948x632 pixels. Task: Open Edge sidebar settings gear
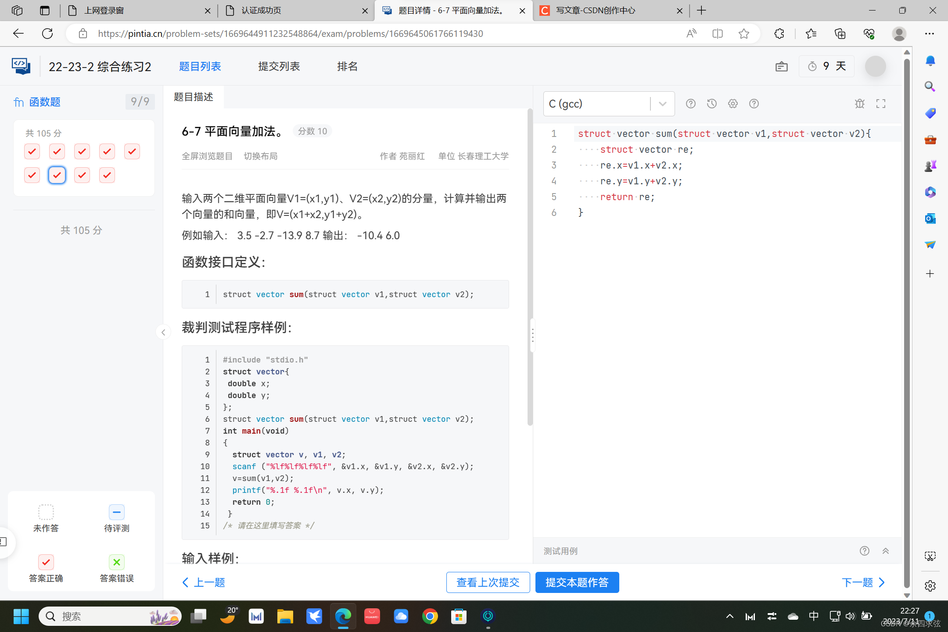(x=930, y=586)
